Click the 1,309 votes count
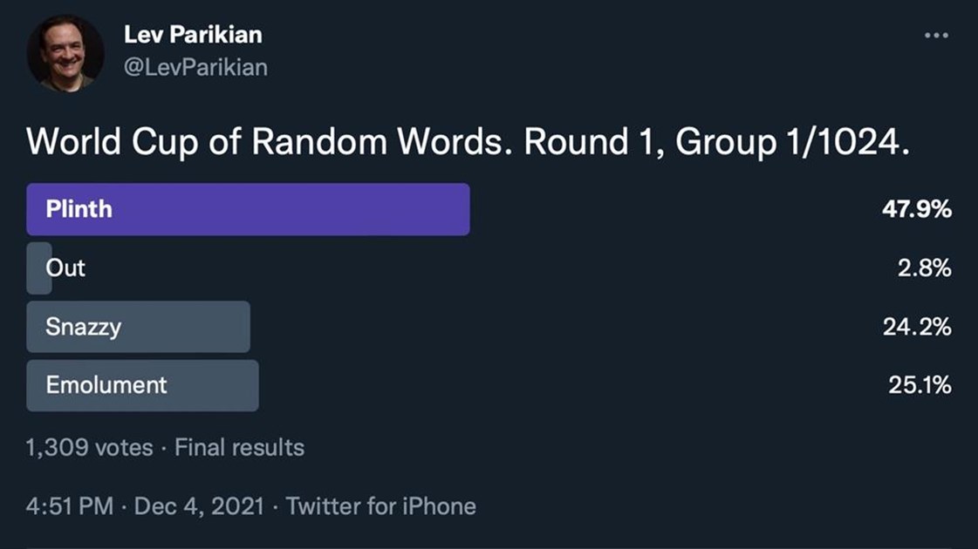Viewport: 978px width, 549px height. [89, 448]
